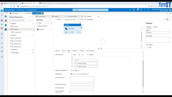The image size is (172, 97).
Task: Click Refresh key columns button
Action: pos(90,54)
